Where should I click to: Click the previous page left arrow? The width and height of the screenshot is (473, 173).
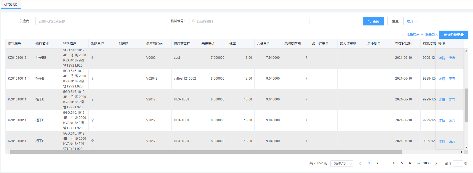coord(360,163)
